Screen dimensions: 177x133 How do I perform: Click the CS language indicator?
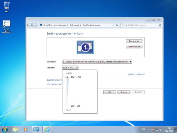[x=143, y=129]
